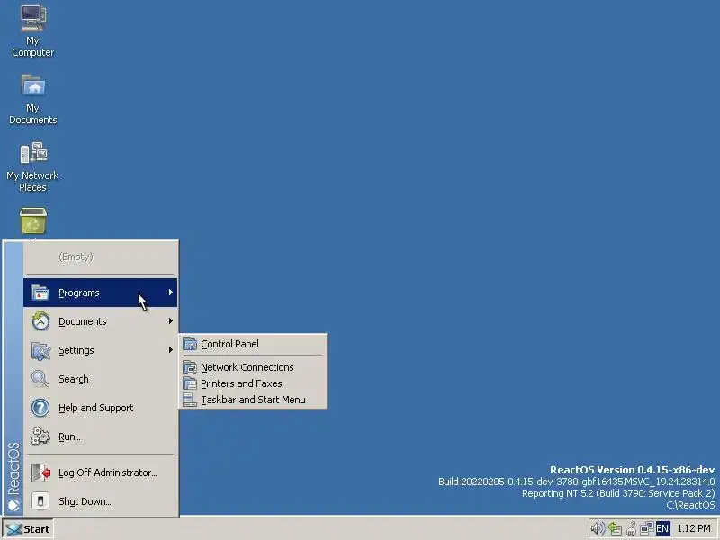Select Log Off Administrator... entry

(x=100, y=472)
